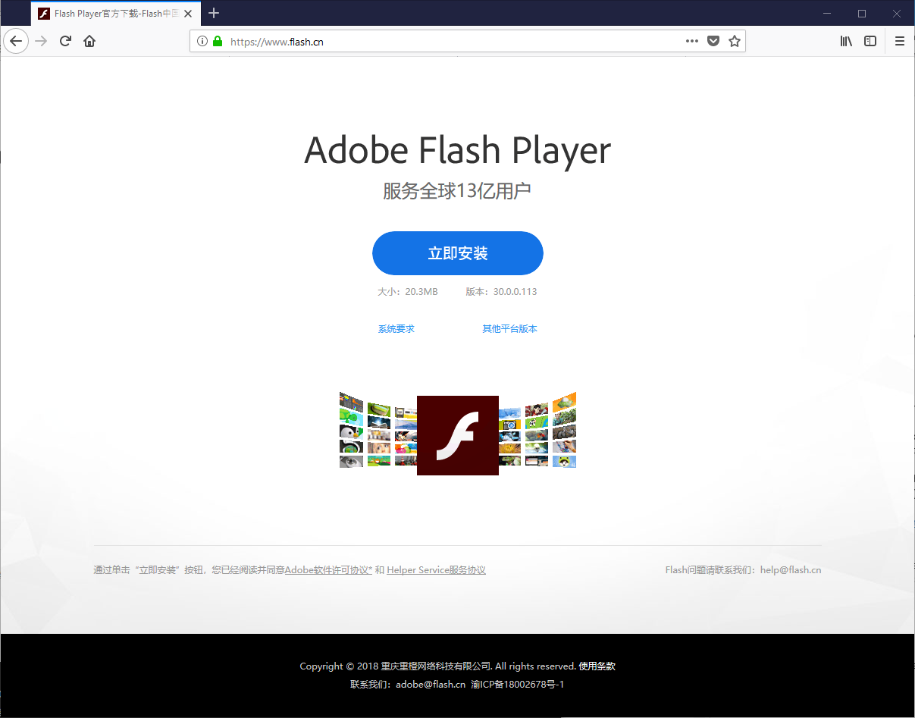
Task: Open the 使用条款 link in footer
Action: click(x=597, y=666)
